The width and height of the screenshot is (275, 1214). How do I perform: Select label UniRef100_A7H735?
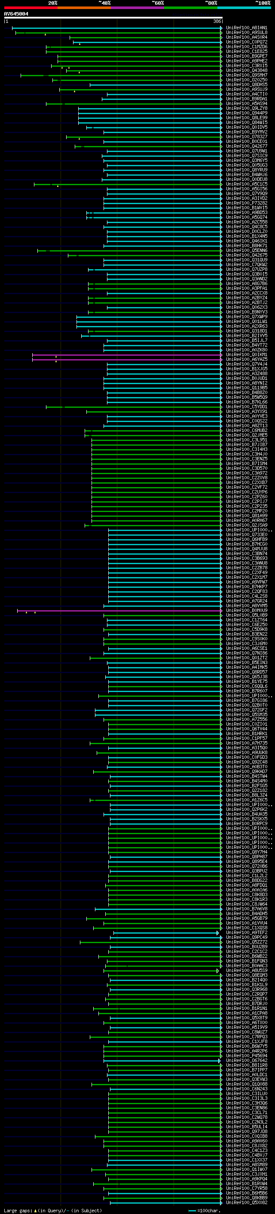click(x=246, y=743)
